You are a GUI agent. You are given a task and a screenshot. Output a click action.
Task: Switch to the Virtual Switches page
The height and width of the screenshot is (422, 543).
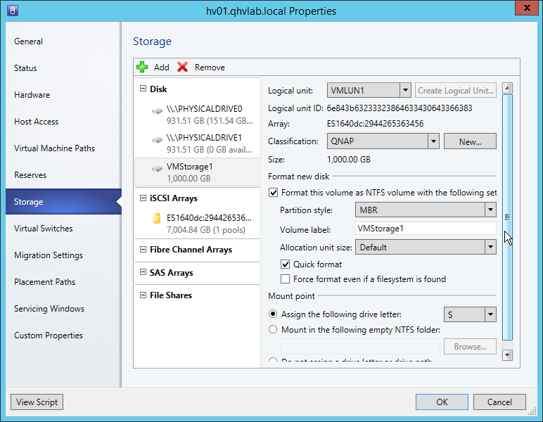point(44,229)
